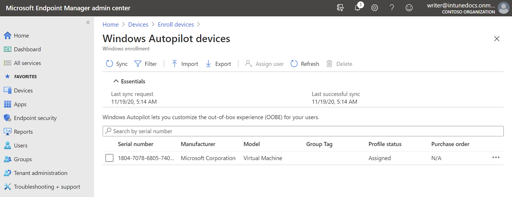512x197 pixels.
Task: Click Import in the toolbar
Action: pos(185,64)
